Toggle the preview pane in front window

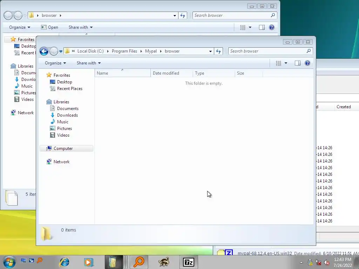tap(298, 63)
